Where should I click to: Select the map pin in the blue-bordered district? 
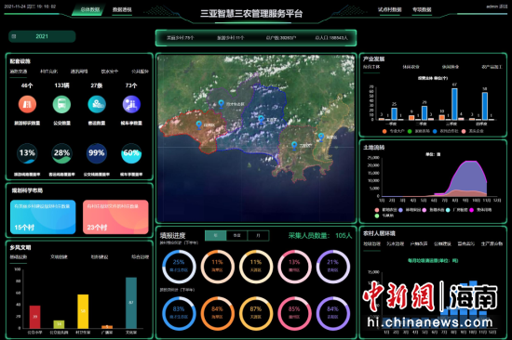tap(261, 120)
